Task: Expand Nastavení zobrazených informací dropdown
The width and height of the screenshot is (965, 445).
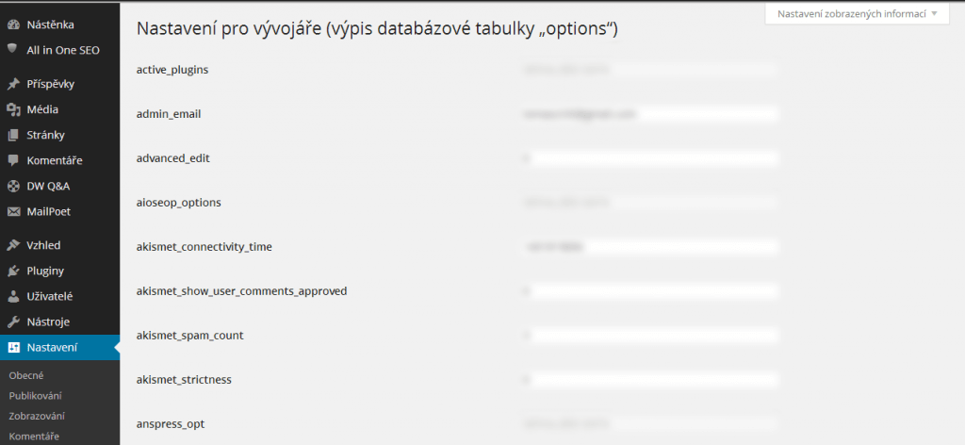Action: (x=858, y=13)
